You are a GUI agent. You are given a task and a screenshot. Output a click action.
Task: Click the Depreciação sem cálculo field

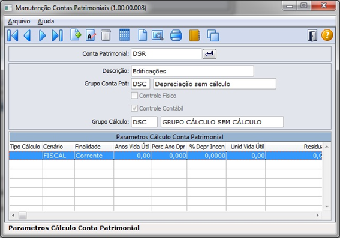tap(215, 84)
